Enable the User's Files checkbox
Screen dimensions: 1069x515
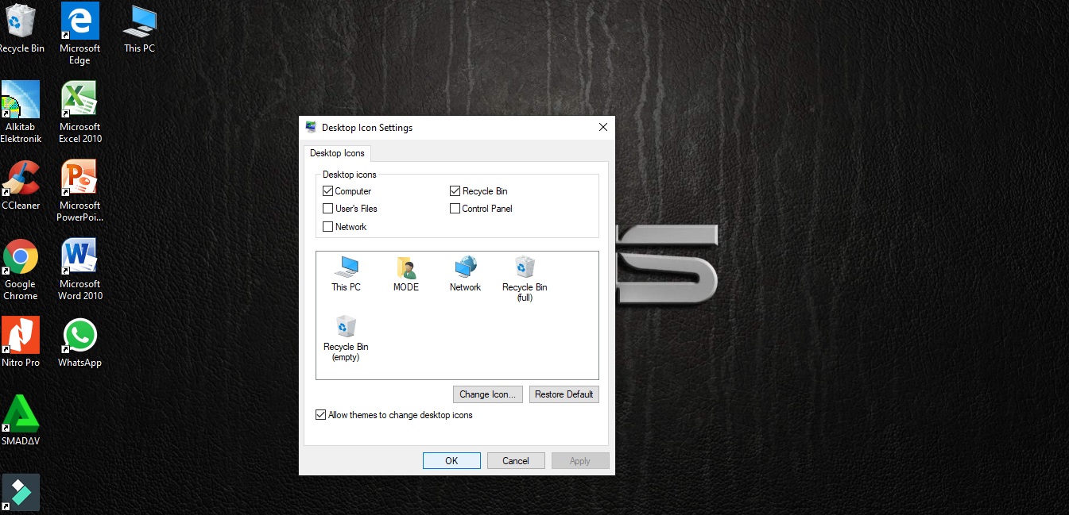tap(327, 208)
